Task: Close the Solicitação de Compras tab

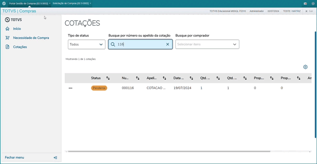Action: 90,4
